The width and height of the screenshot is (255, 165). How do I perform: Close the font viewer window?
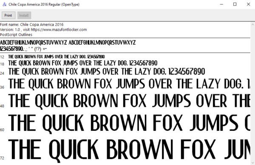(248, 4)
